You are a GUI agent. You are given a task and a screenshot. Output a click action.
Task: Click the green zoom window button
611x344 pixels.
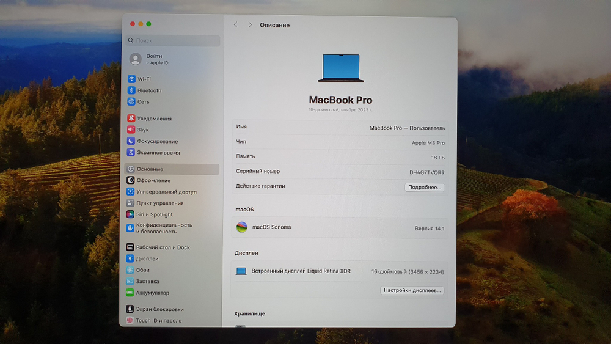tap(148, 24)
